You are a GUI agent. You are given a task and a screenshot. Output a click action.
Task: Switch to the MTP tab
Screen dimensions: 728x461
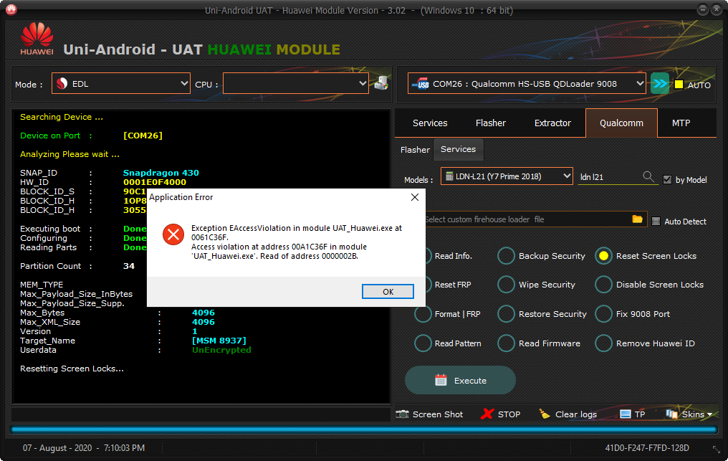pyautogui.click(x=681, y=123)
